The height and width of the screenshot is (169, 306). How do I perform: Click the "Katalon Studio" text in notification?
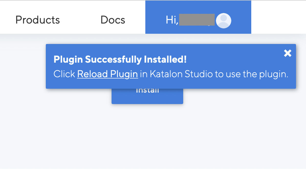[x=181, y=74]
